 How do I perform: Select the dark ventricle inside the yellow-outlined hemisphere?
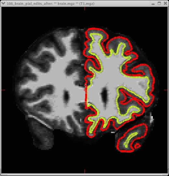[x=104, y=95]
